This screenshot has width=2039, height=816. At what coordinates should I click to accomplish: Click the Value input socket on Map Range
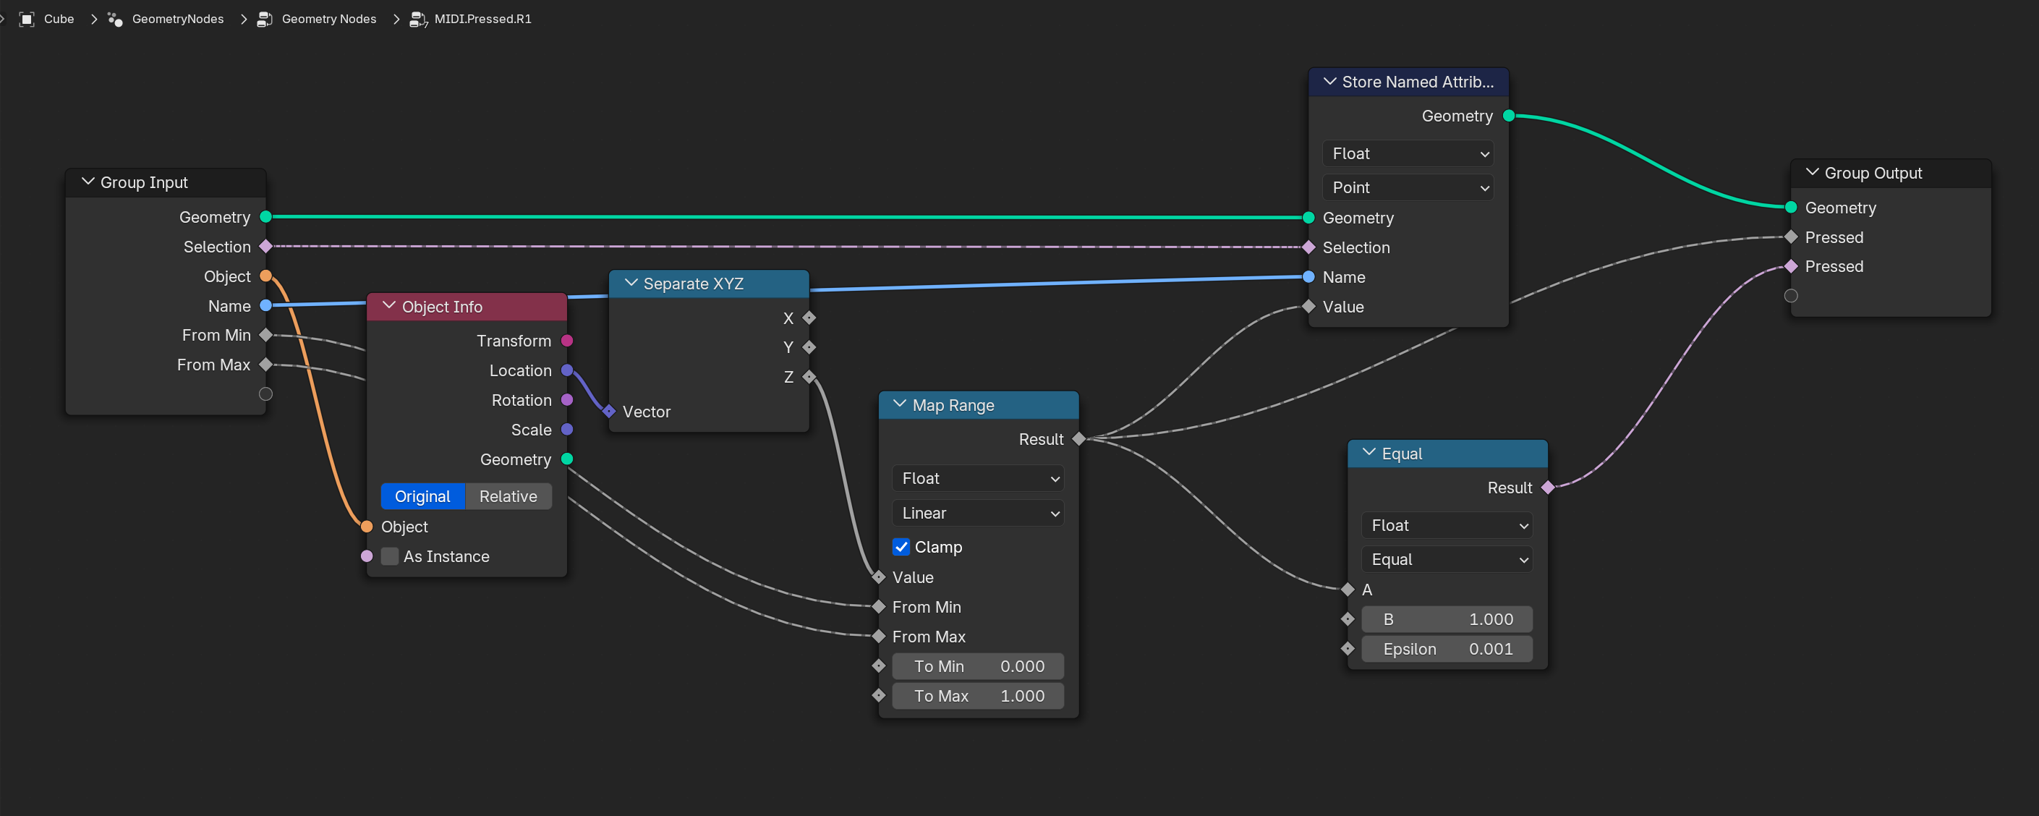pos(879,577)
